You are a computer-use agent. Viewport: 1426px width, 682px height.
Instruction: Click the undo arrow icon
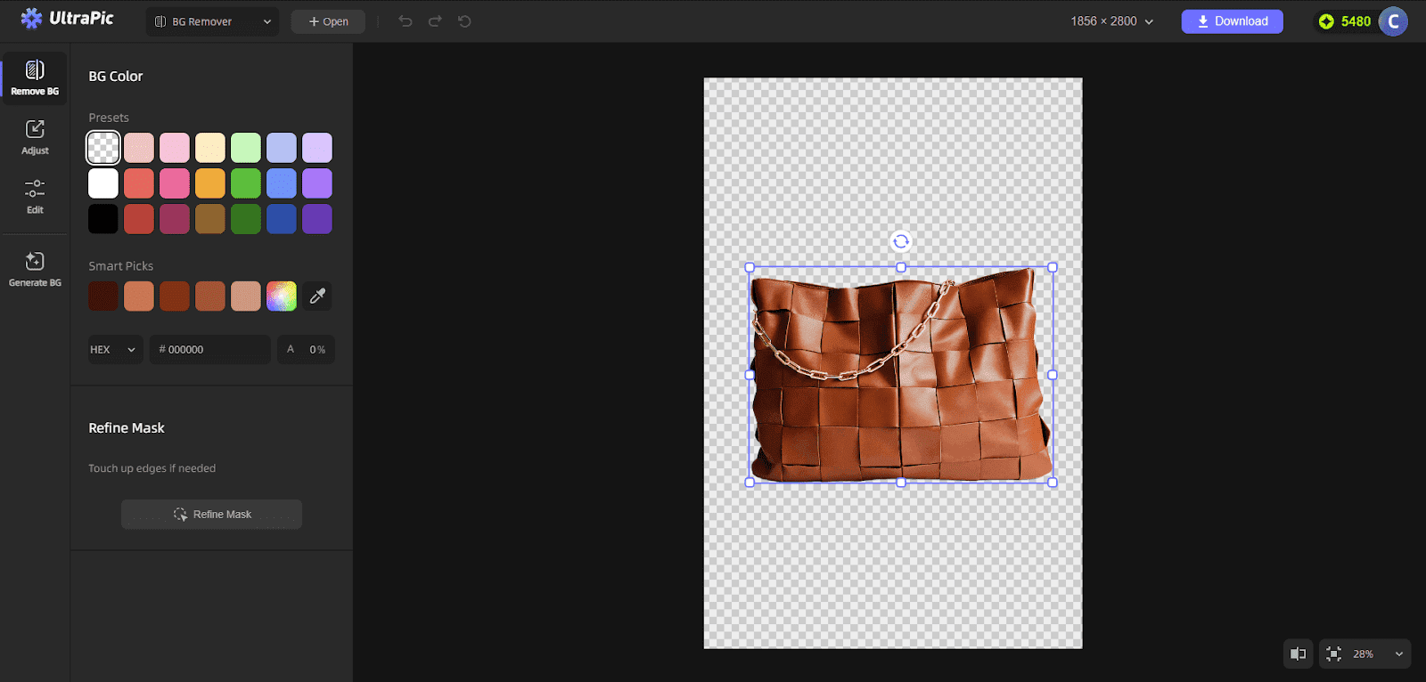click(x=406, y=21)
